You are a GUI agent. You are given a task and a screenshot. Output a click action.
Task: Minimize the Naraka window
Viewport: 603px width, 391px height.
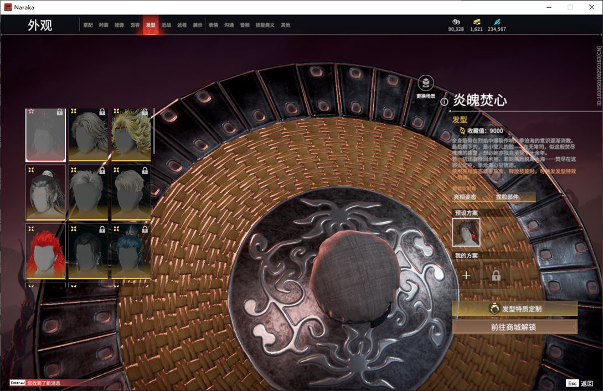pos(549,7)
